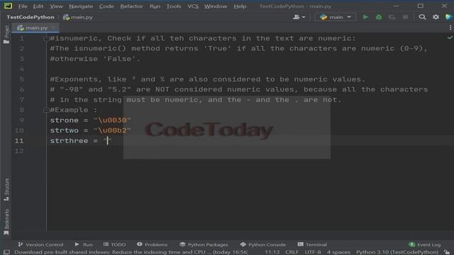Screen dimensions: 454x255
Task: Open the user account dropdown
Action: tap(299, 17)
